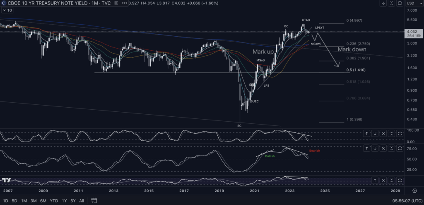Viewport: 424px width, 205px height.
Task: Select the YTD date range
Action: click(x=54, y=201)
